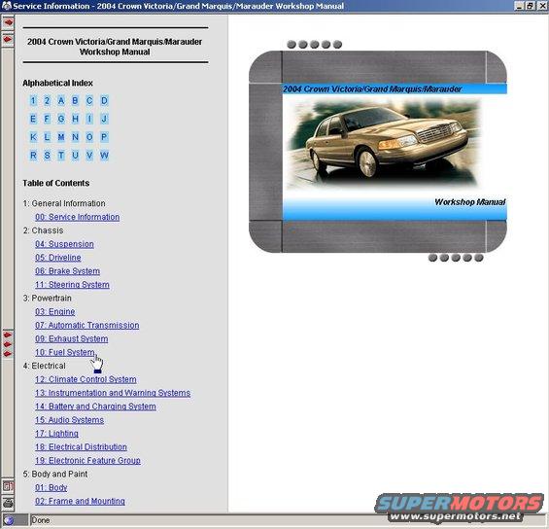Screen dimensions: 549x529
Task: Go to index letter V
Action: (x=89, y=156)
